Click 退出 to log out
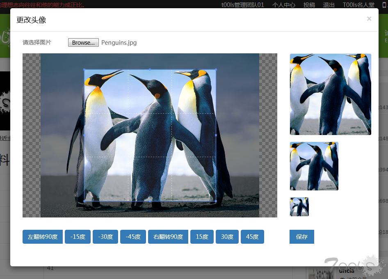 tap(329, 5)
